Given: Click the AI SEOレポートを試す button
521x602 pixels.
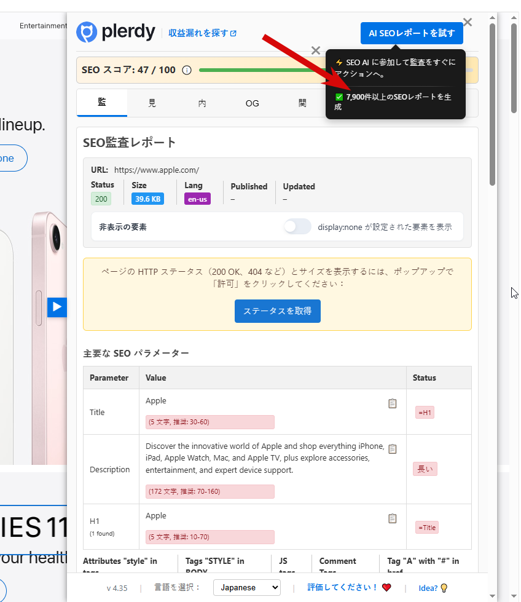Looking at the screenshot, I should point(412,33).
